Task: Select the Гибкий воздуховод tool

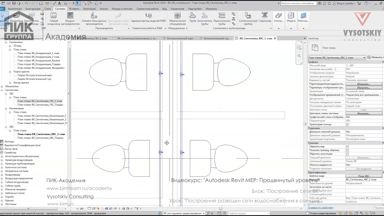Action: pos(53,19)
